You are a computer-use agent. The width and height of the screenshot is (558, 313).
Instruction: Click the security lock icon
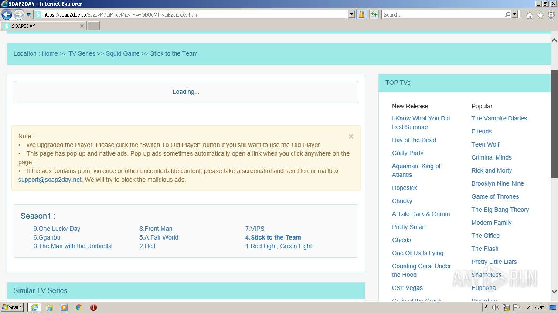coord(361,15)
